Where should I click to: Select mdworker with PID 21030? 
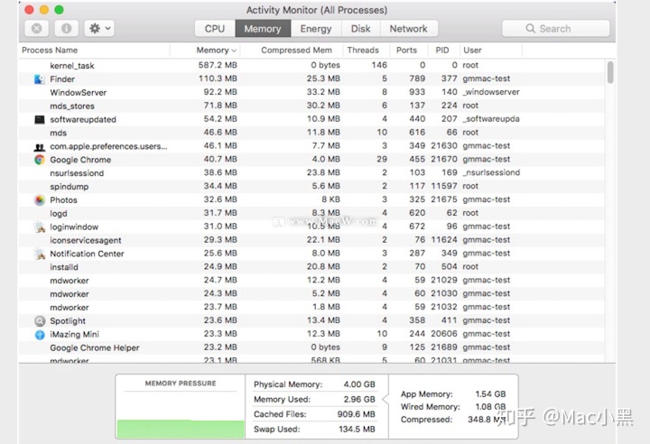311,293
